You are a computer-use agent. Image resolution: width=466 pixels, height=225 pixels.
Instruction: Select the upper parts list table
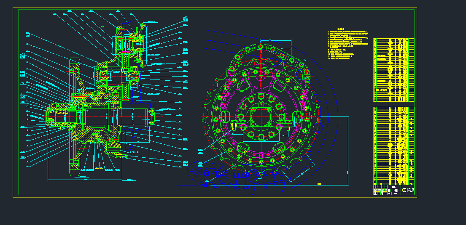[x=393, y=70]
